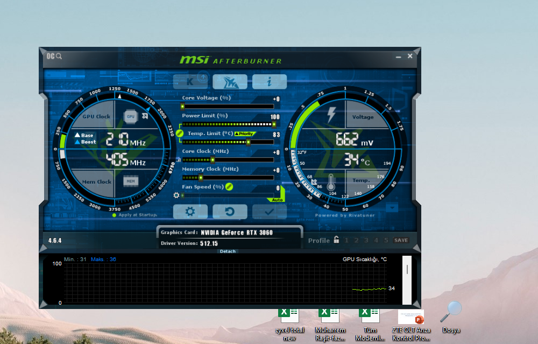
Task: Click the Temp. Limit value 83
Action: [276, 135]
